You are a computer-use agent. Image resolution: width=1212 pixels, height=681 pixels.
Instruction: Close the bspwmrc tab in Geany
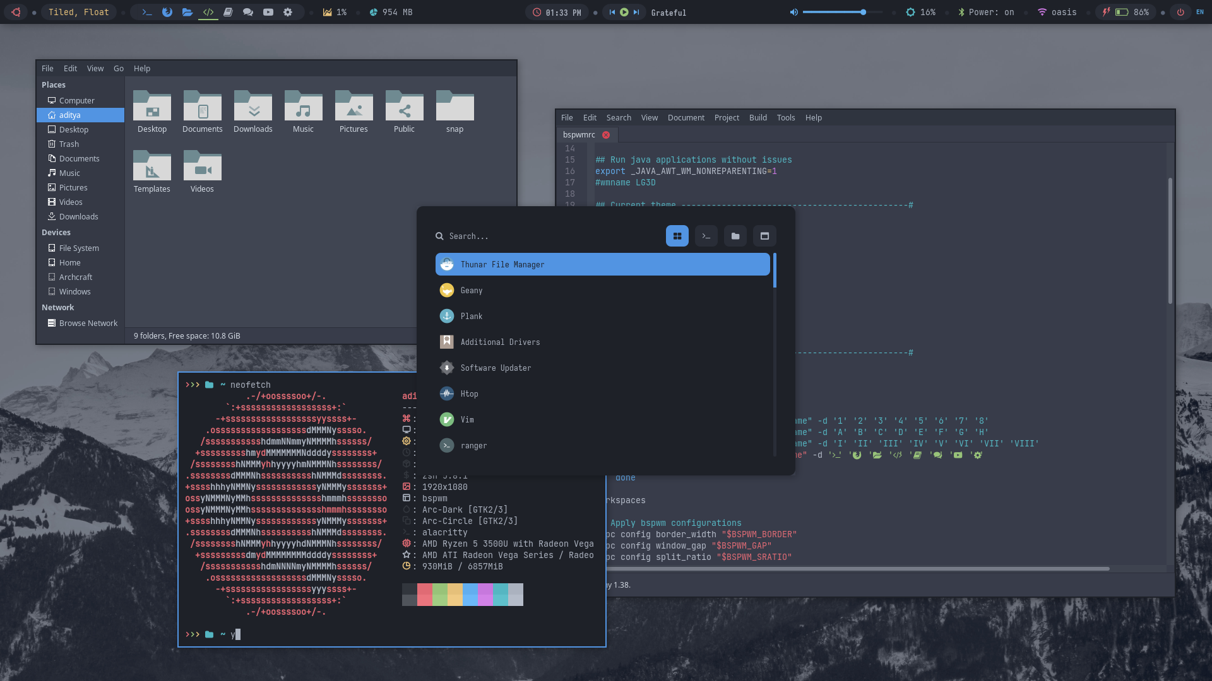pos(606,134)
